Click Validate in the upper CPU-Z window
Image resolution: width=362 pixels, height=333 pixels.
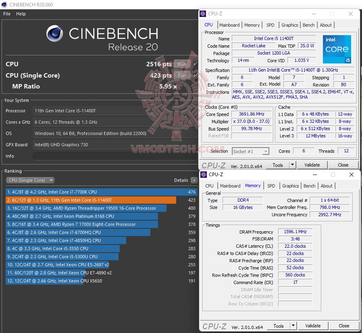tap(312, 165)
